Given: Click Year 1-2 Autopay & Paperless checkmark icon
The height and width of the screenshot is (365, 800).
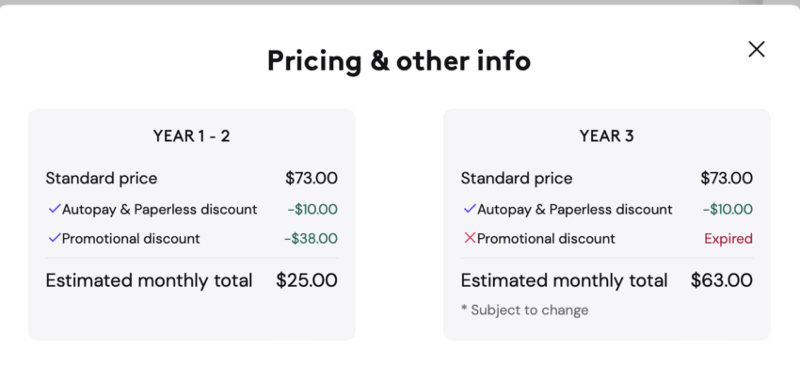Looking at the screenshot, I should click(55, 209).
